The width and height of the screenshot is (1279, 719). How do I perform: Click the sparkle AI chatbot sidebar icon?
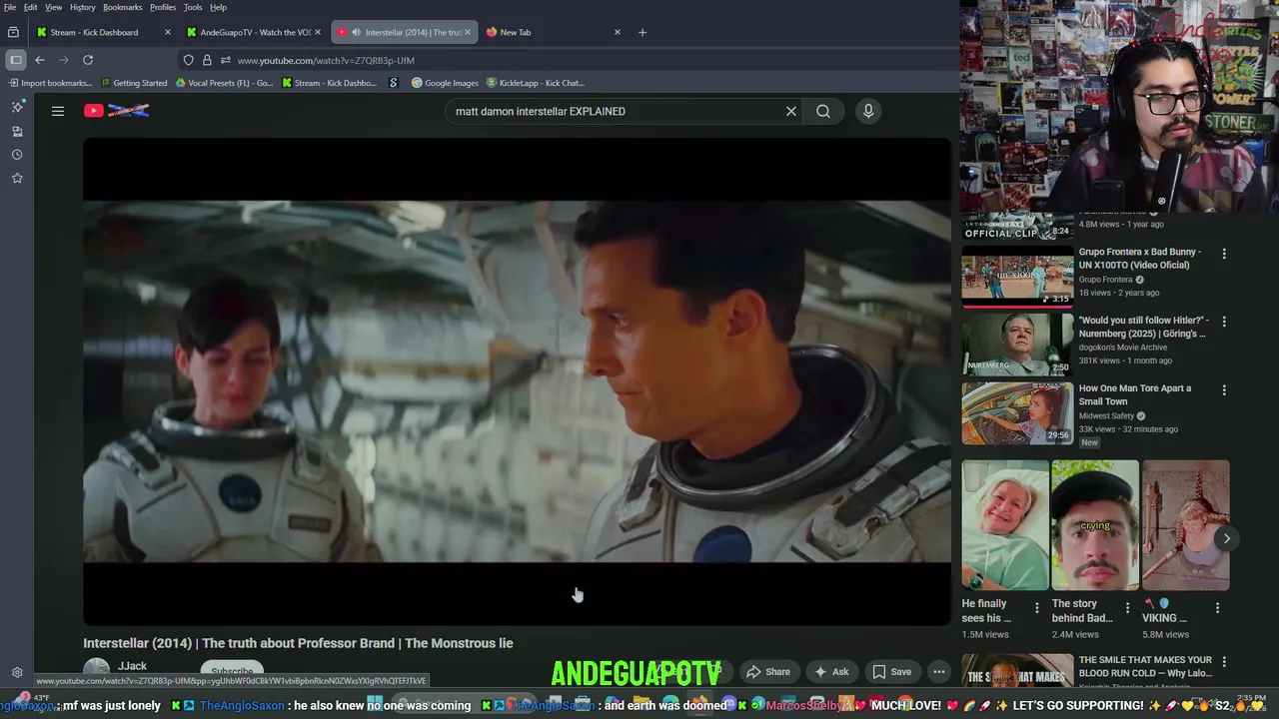(17, 107)
